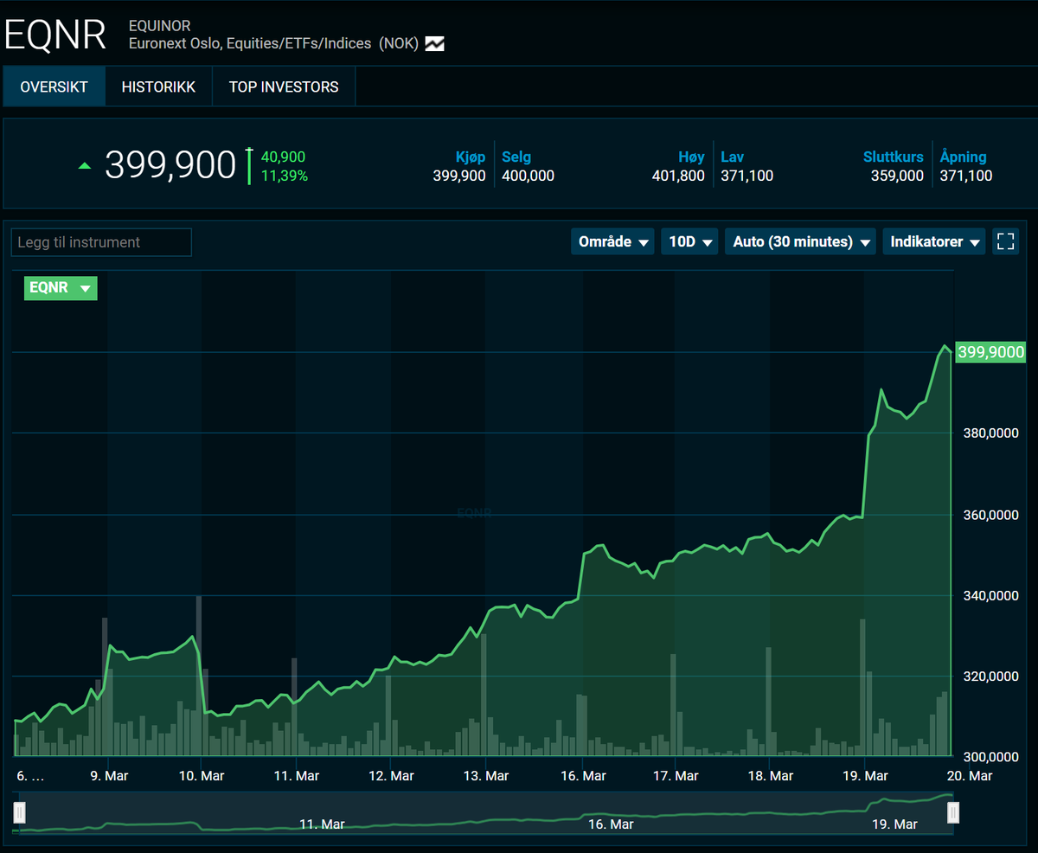Screen dimensions: 1038x853
Task: Click the Høy value 401,800
Action: [x=678, y=176]
